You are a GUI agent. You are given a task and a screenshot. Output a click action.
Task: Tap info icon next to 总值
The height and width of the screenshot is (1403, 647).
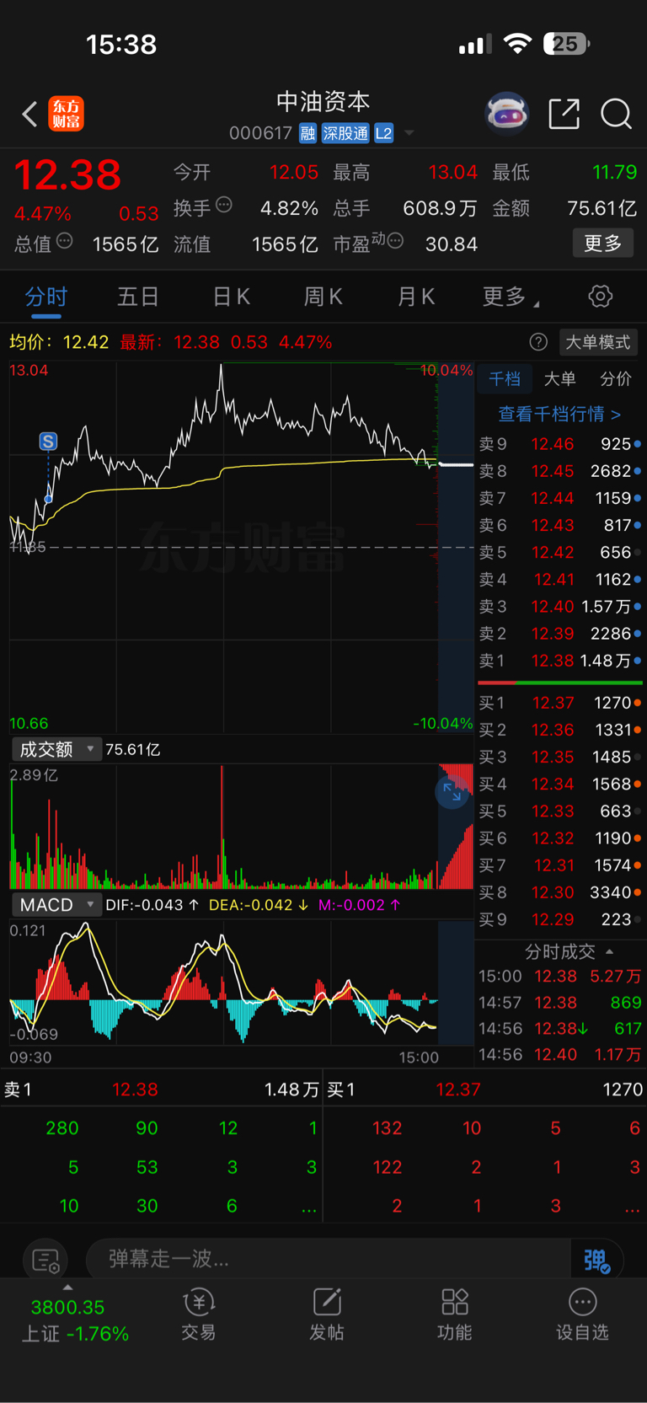(64, 242)
